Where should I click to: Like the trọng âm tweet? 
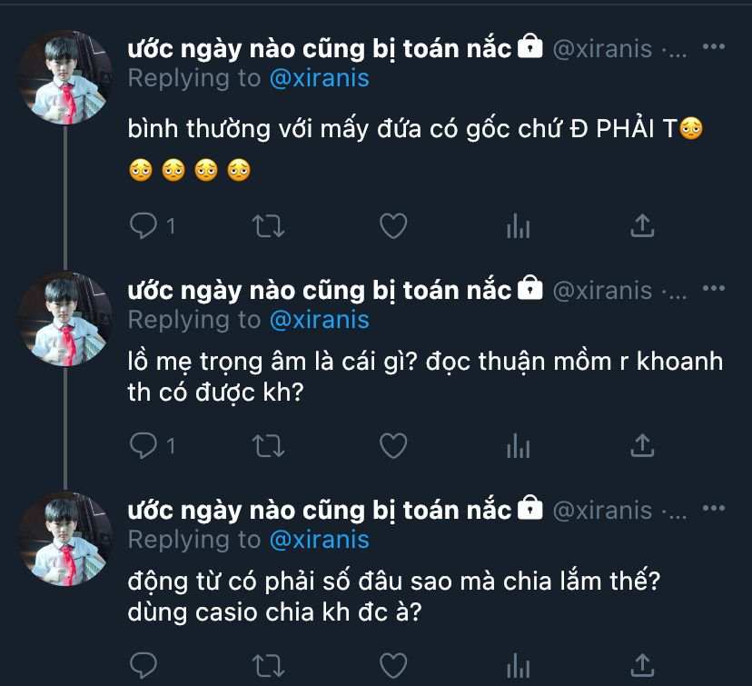(392, 445)
